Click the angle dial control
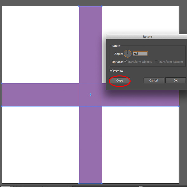Viewport: 187px width, 187px height. click(x=127, y=54)
